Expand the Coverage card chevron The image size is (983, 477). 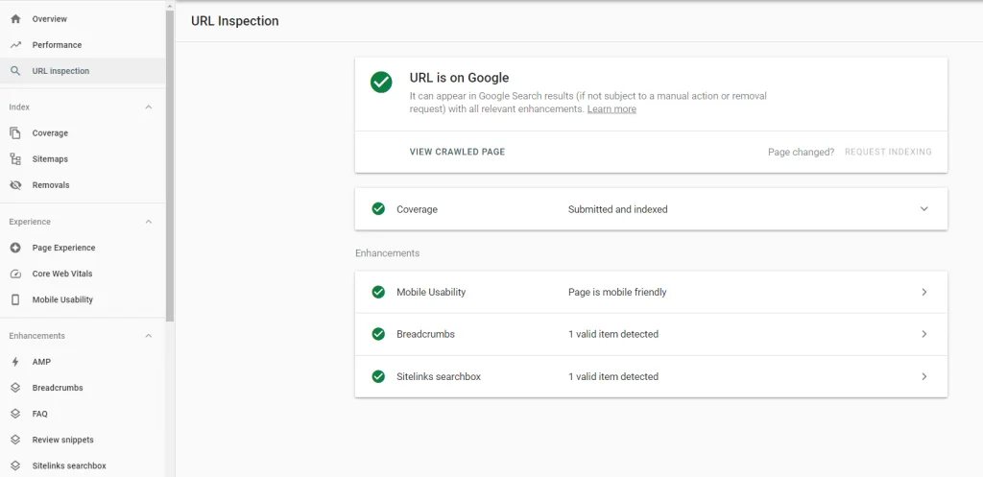coord(924,208)
